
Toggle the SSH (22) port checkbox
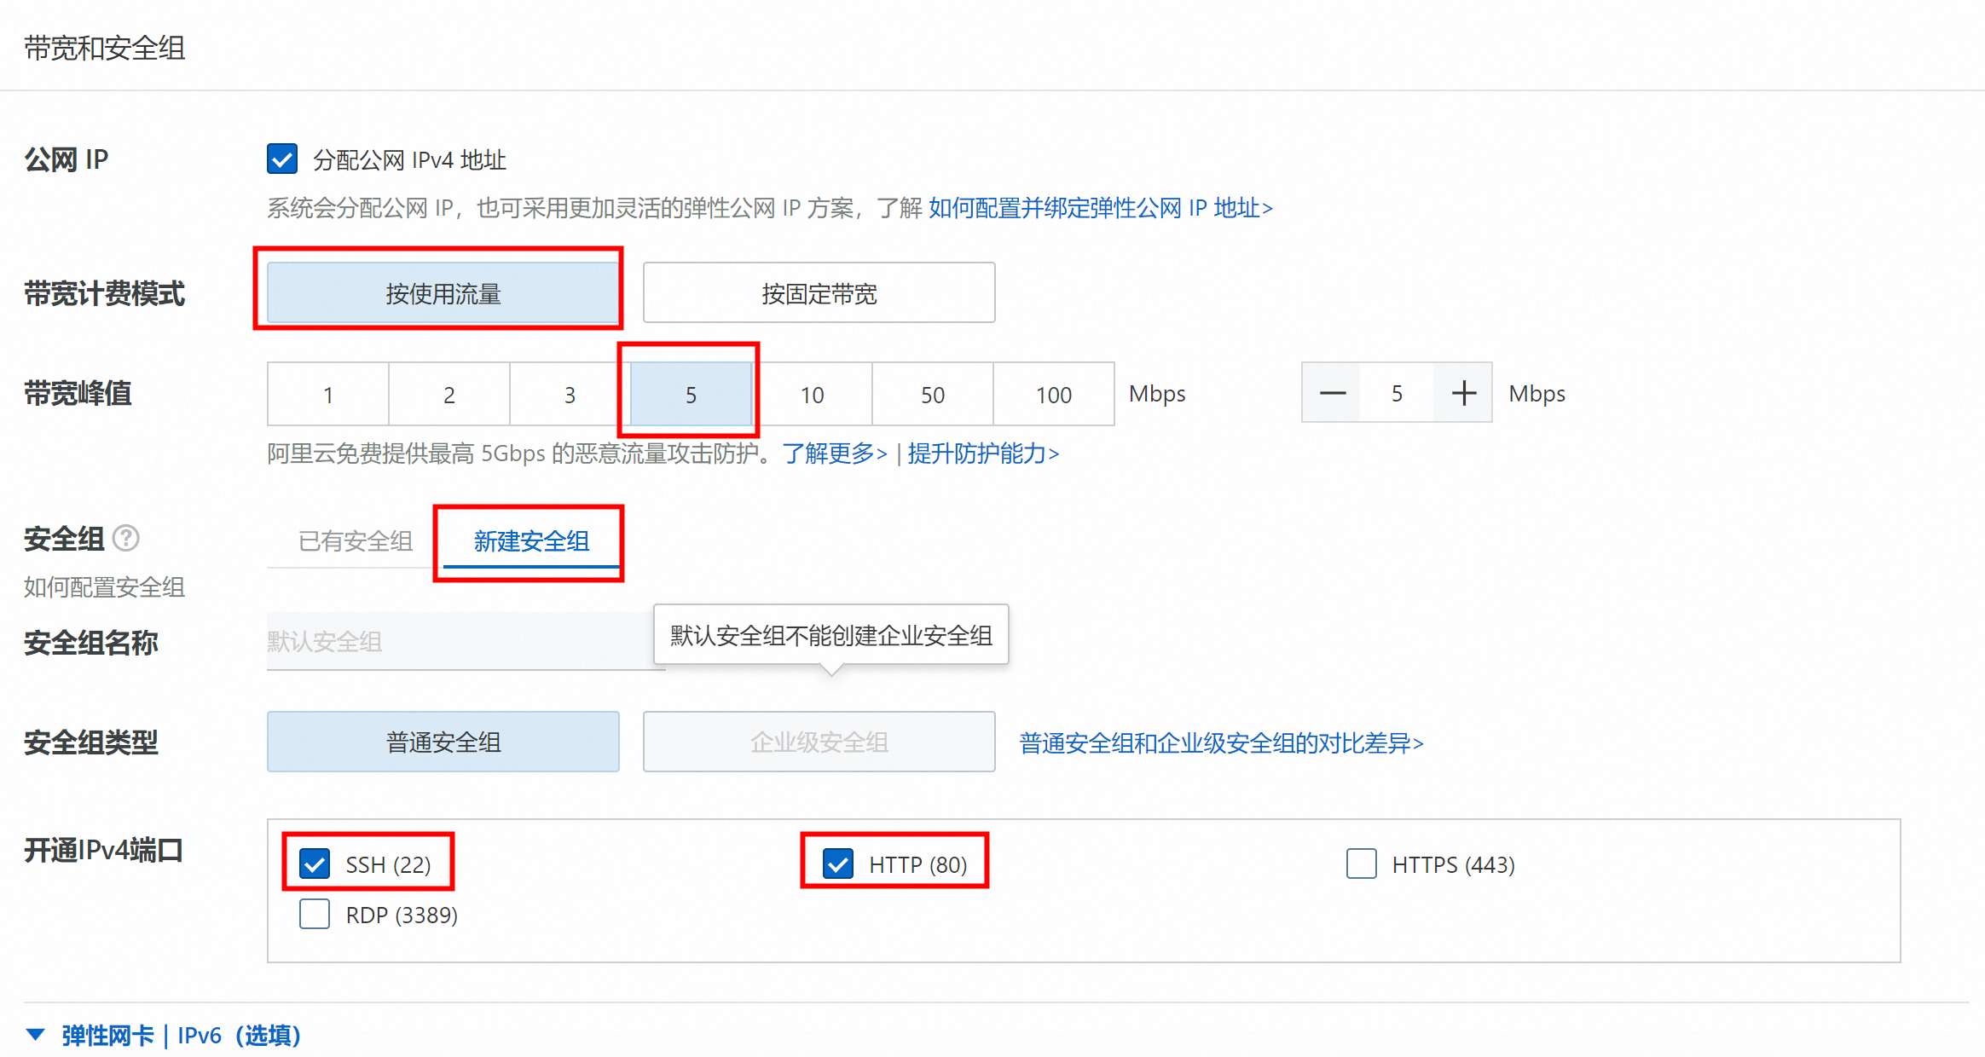tap(315, 864)
